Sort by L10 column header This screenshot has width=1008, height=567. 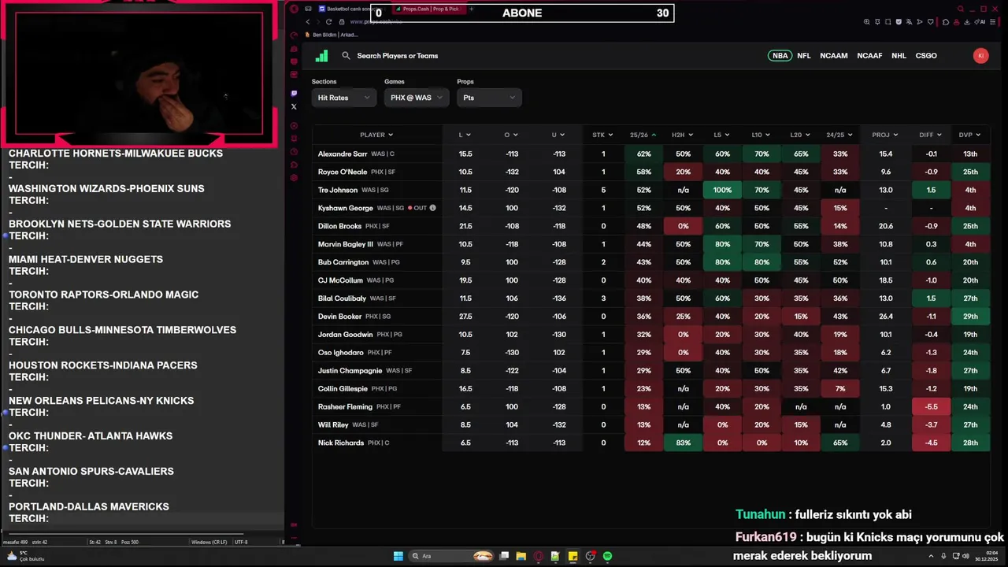click(x=762, y=135)
